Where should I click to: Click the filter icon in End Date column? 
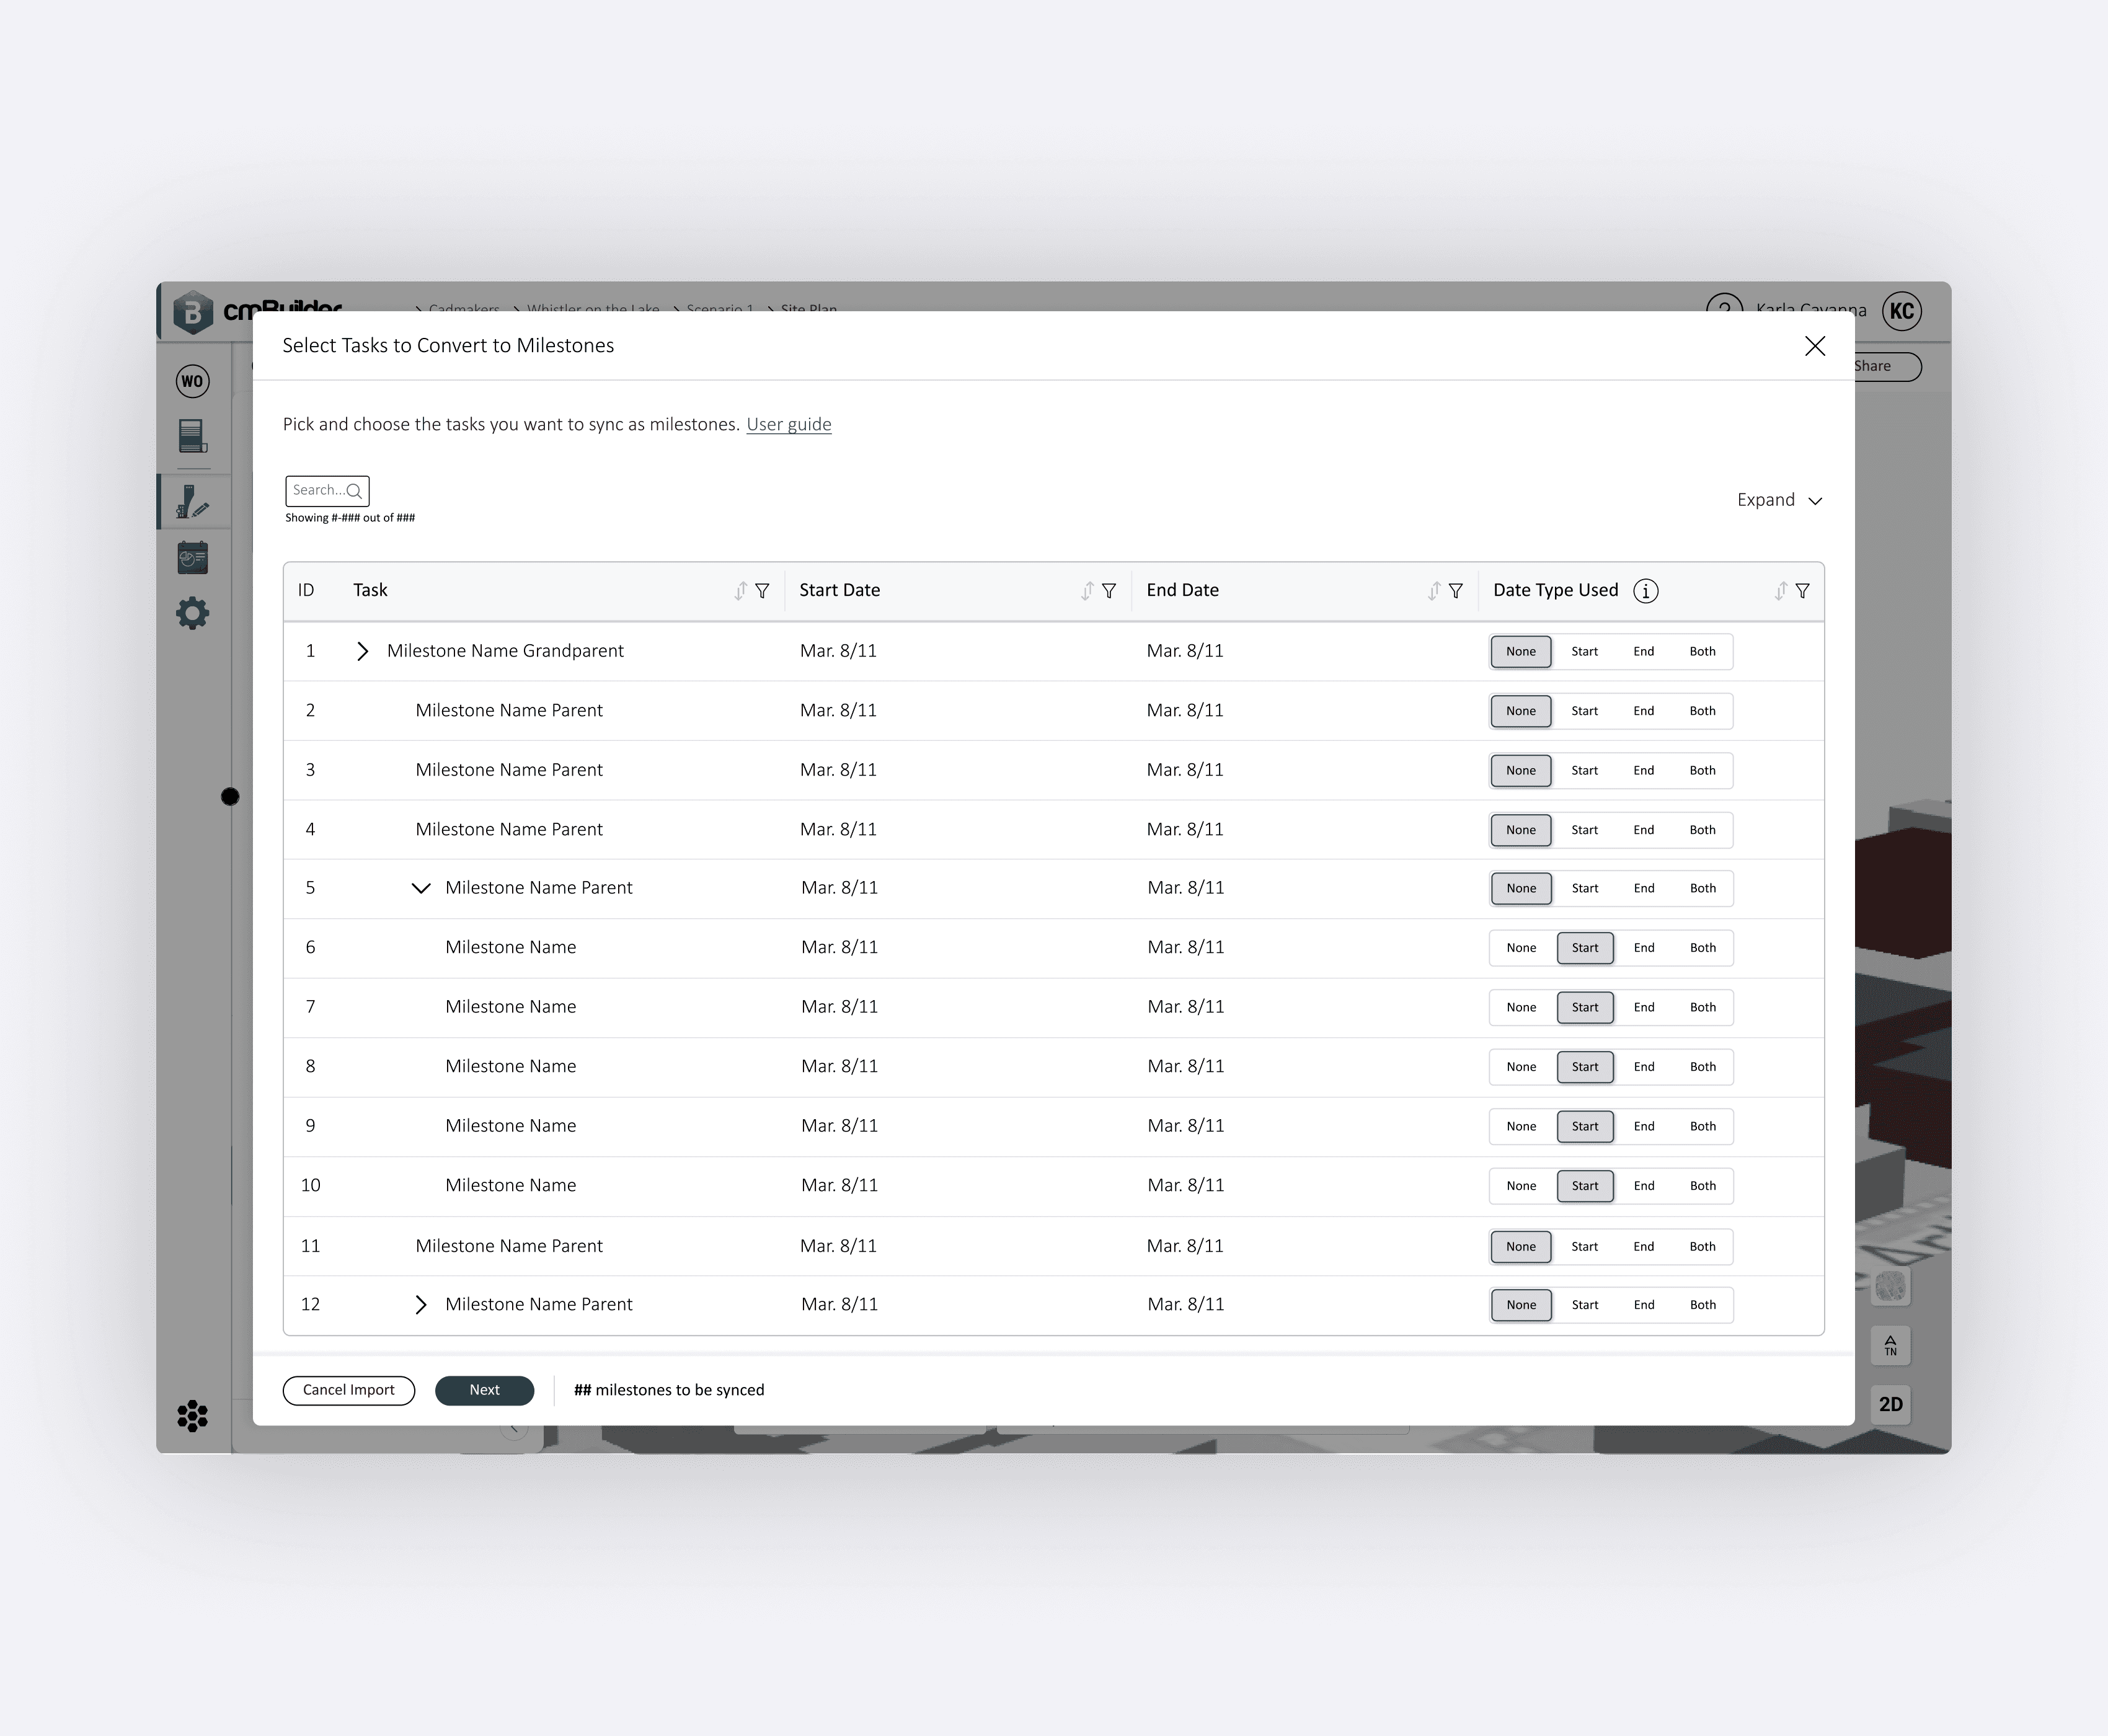[x=1456, y=591]
